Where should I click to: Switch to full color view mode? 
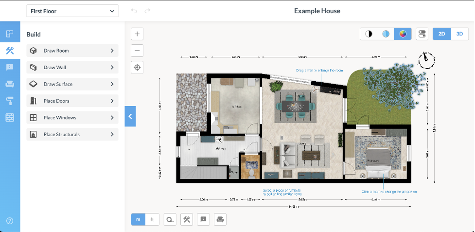tap(403, 34)
